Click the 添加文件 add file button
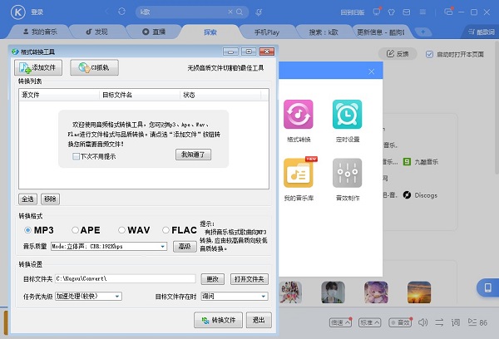Image resolution: width=499 pixels, height=339 pixels. coord(37,67)
